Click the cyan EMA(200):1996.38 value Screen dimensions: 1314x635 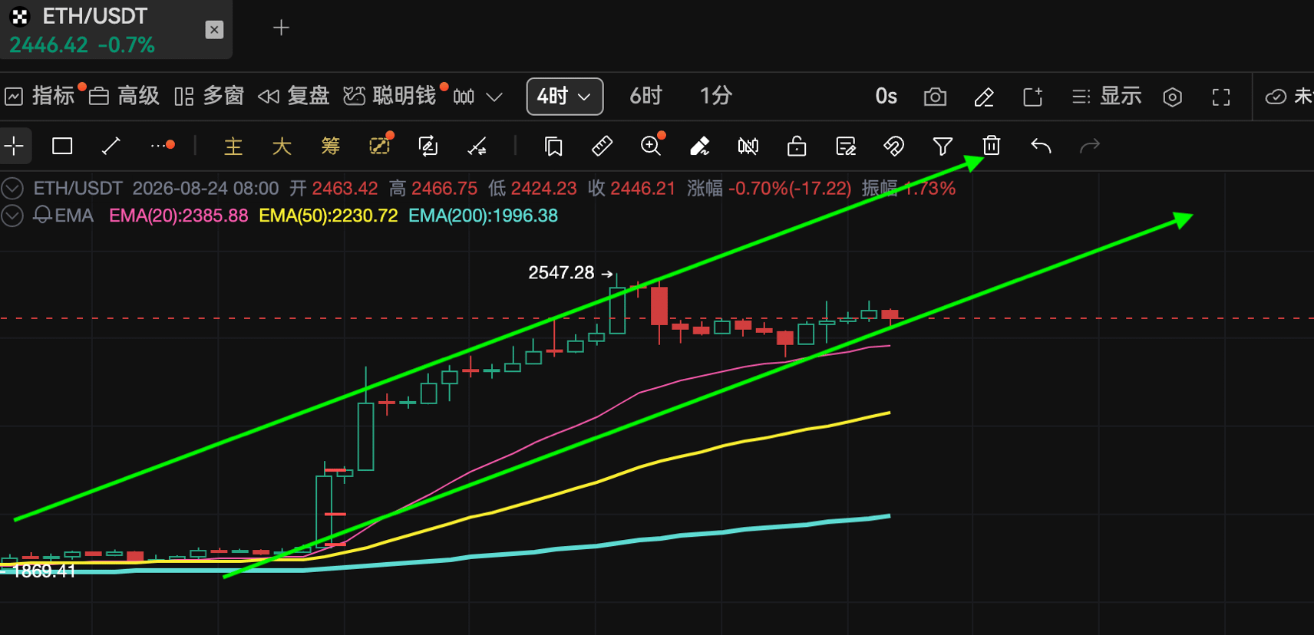(x=483, y=216)
